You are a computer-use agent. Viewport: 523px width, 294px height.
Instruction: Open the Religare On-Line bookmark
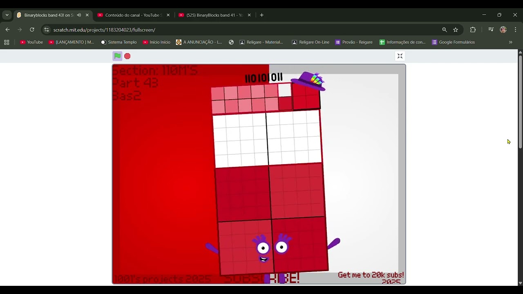[x=311, y=42]
